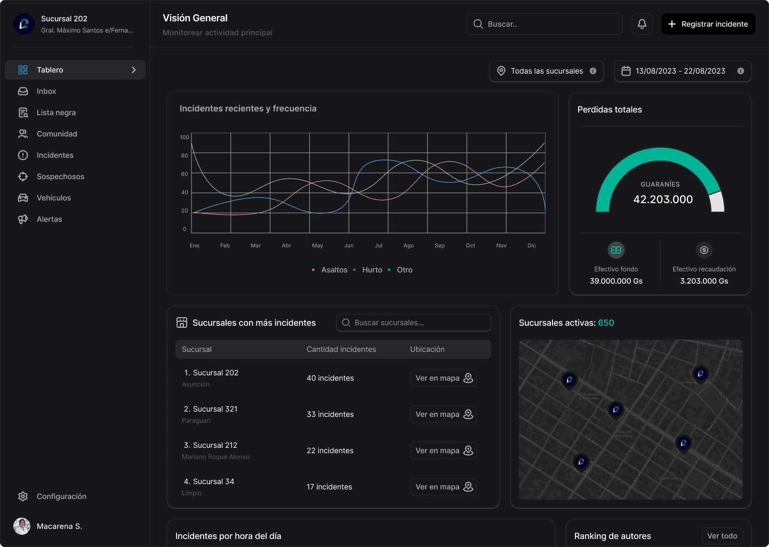Open the Tablero dashboard menu item
The height and width of the screenshot is (547, 769).
[75, 70]
